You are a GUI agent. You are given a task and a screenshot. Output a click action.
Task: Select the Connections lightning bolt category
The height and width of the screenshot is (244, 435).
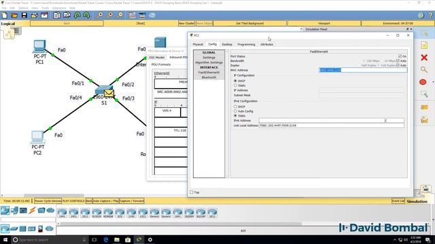[x=32, y=211]
